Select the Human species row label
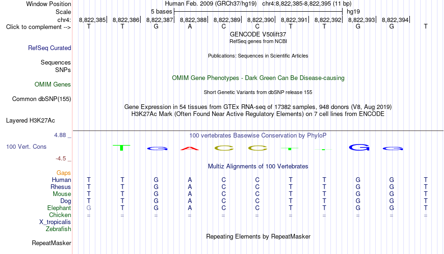Viewport: 444px width, 254px height. (61, 180)
